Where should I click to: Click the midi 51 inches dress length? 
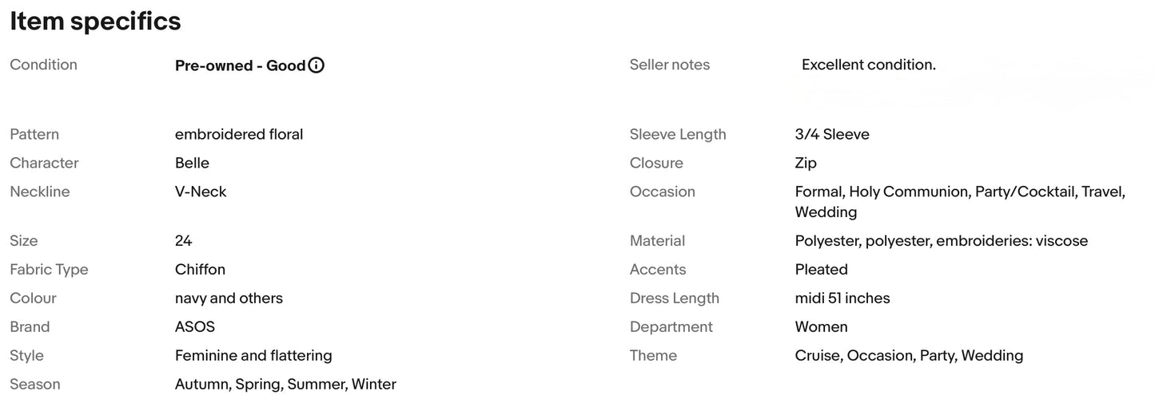click(842, 298)
